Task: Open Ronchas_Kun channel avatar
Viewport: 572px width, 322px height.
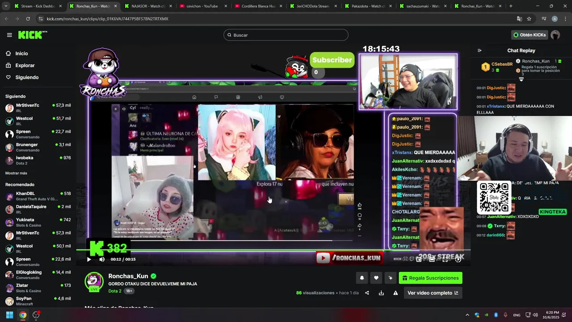Action: pyautogui.click(x=94, y=281)
